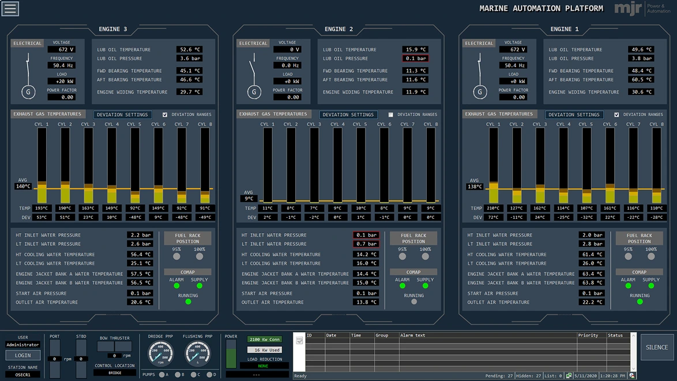Click the LOGIN button
Screen dimensions: 677x381
click(x=23, y=355)
